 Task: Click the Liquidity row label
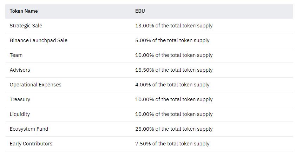coord(20,114)
